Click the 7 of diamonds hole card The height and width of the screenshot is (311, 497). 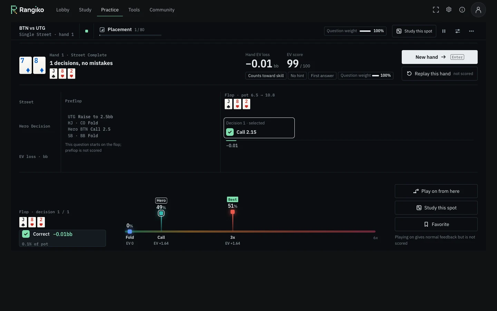coord(26,65)
